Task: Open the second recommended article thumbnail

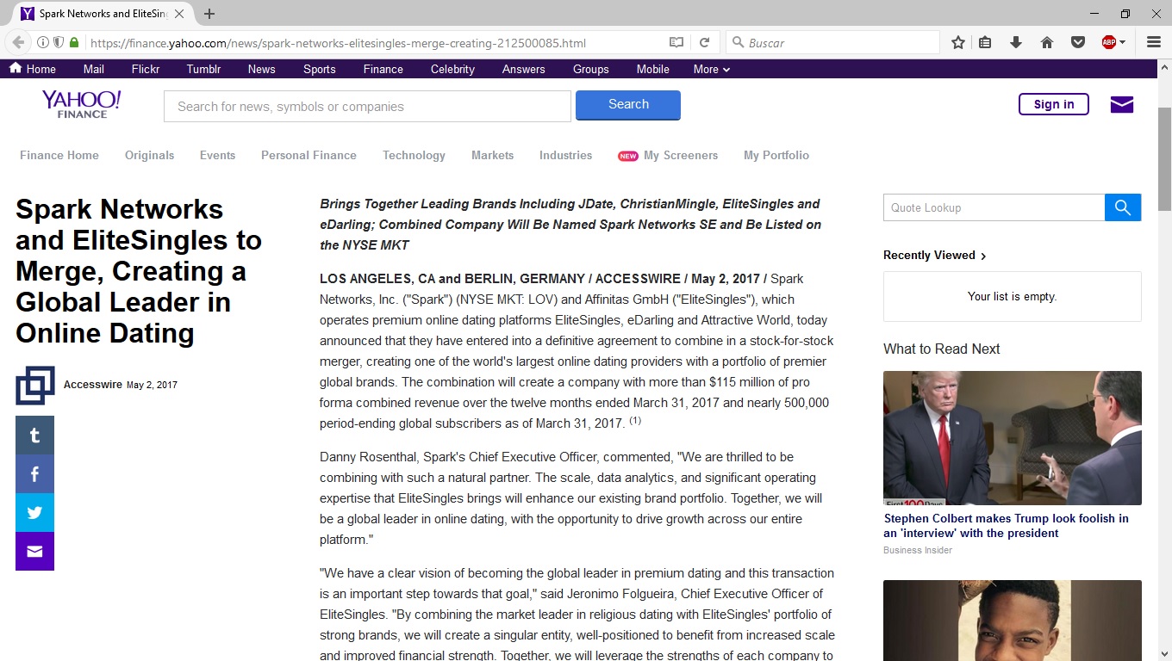Action: (x=1013, y=621)
